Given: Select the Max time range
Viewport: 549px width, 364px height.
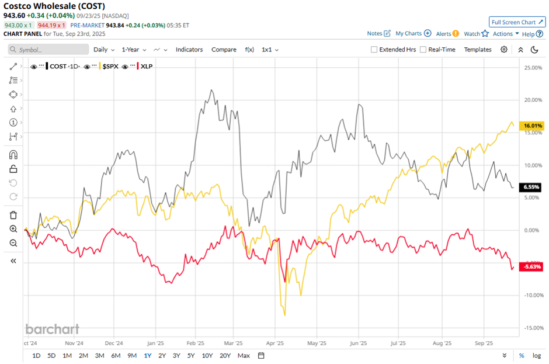Looking at the screenshot, I should point(244,356).
